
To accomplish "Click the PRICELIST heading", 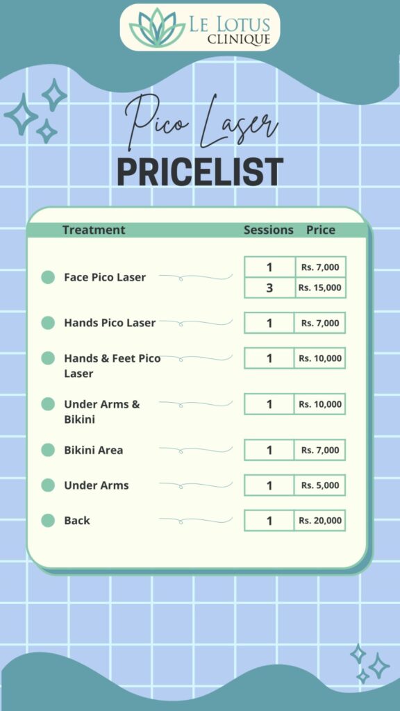I will (200, 172).
